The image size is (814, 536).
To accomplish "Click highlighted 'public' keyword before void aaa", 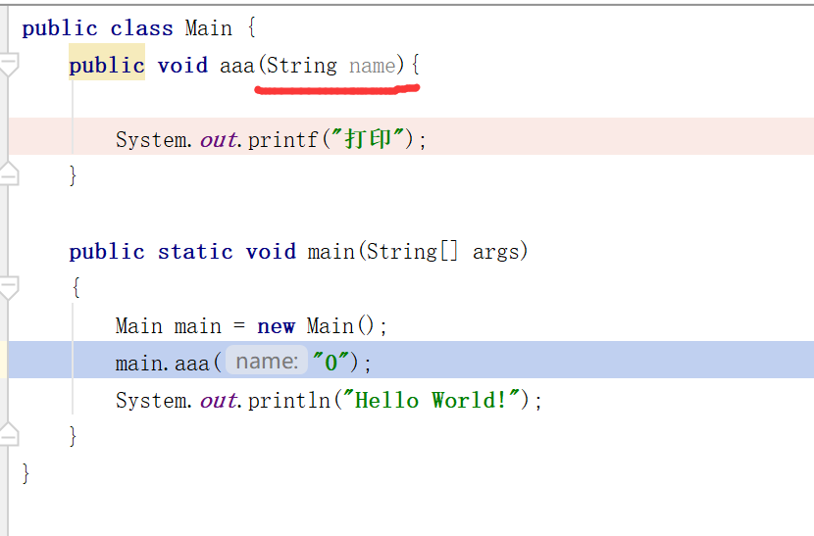I will click(x=107, y=66).
